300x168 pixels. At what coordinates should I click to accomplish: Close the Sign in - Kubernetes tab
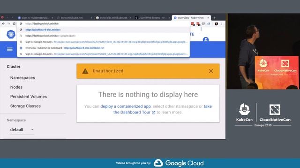(52, 18)
